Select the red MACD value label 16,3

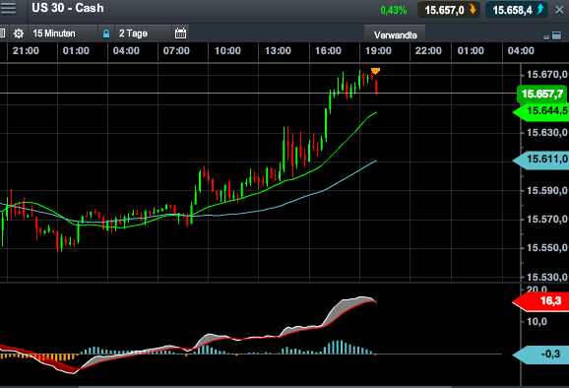(541, 301)
